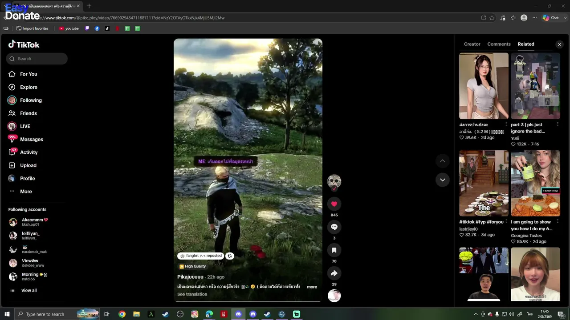Select the Related tab

coord(526,44)
